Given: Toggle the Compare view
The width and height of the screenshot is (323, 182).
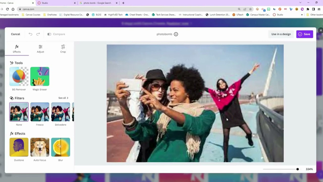Looking at the screenshot, I should pyautogui.click(x=56, y=34).
